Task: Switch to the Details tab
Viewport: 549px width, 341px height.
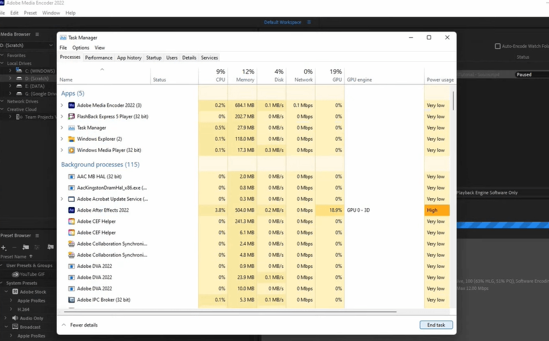Action: tap(189, 58)
